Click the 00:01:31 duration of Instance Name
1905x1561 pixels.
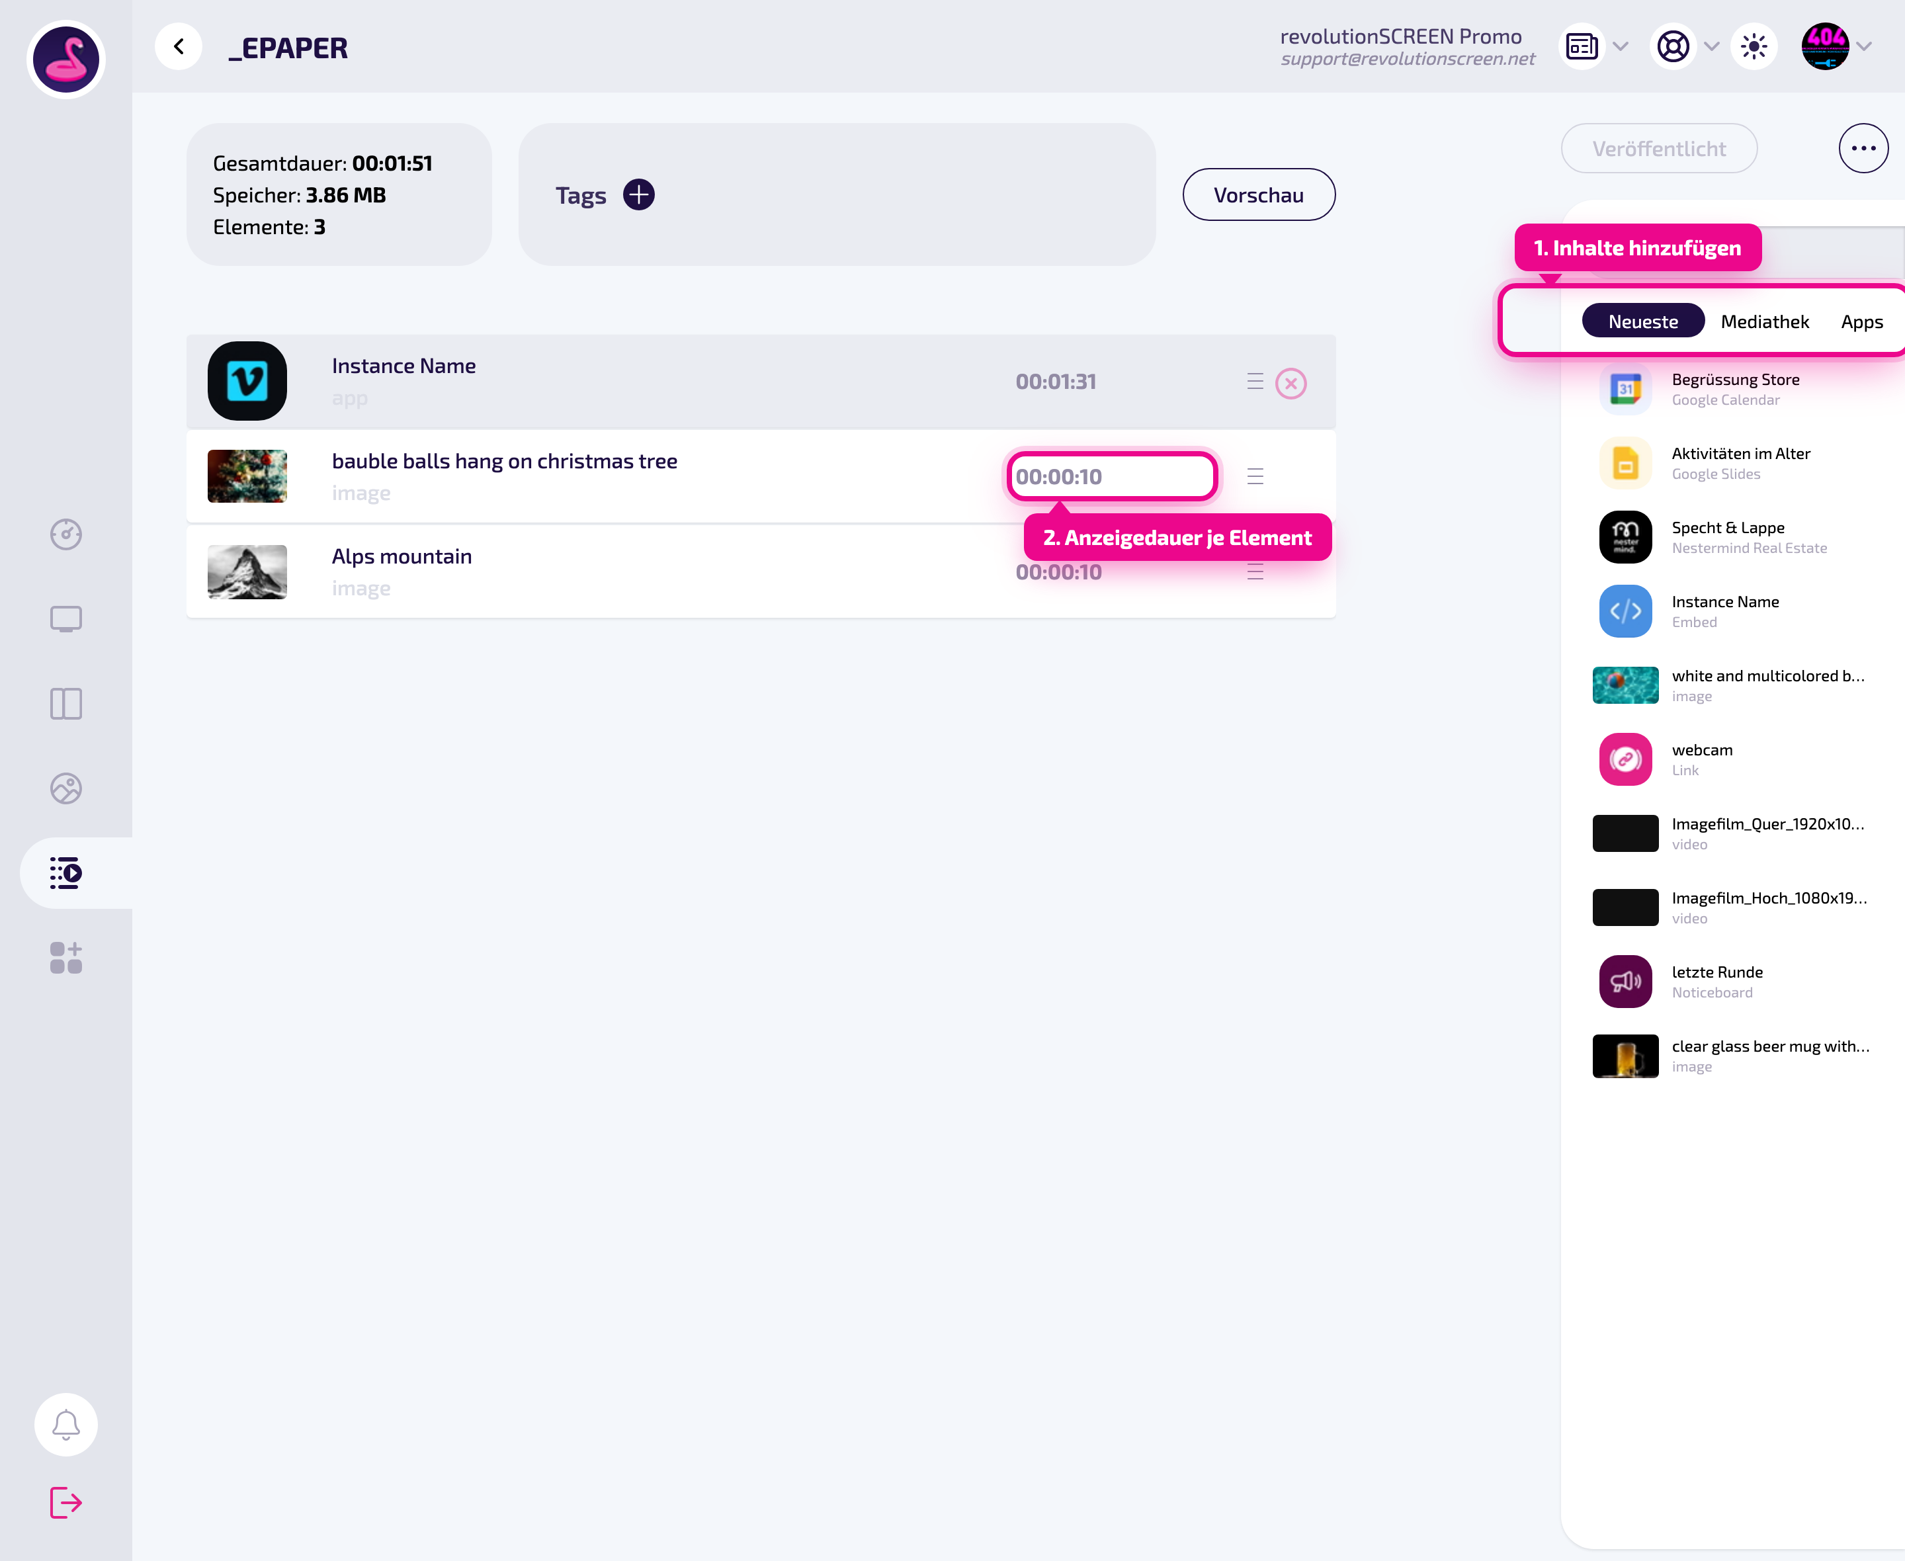pyautogui.click(x=1056, y=381)
